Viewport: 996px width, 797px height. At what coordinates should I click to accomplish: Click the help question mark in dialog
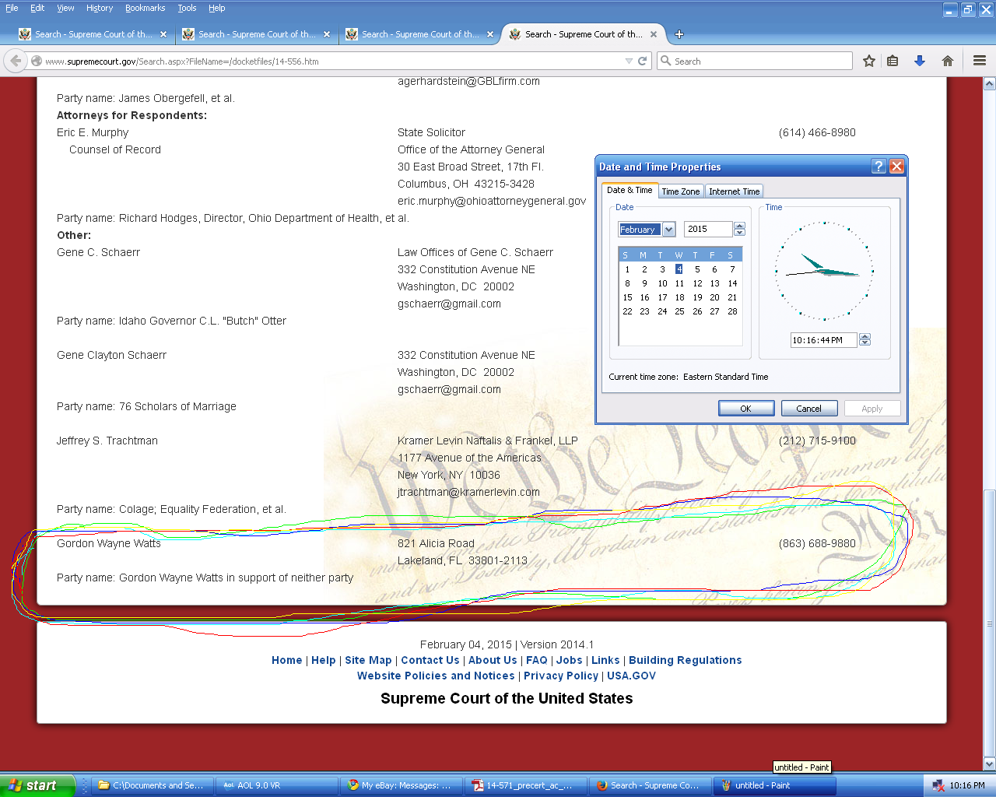879,167
